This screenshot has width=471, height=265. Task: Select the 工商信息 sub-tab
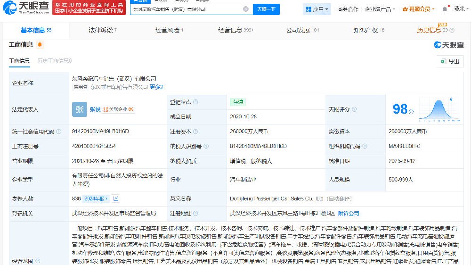tap(19, 61)
